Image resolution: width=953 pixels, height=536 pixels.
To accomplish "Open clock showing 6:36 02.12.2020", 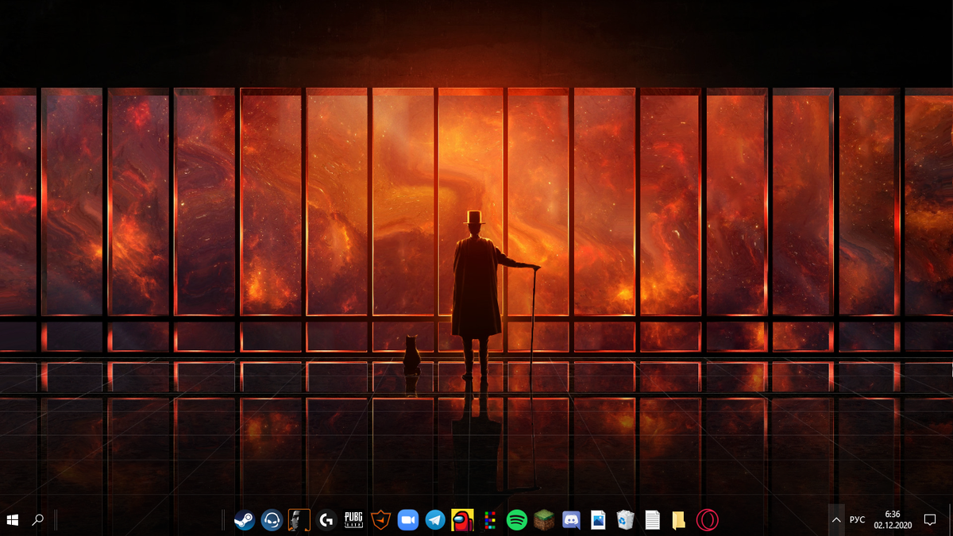I will [893, 520].
